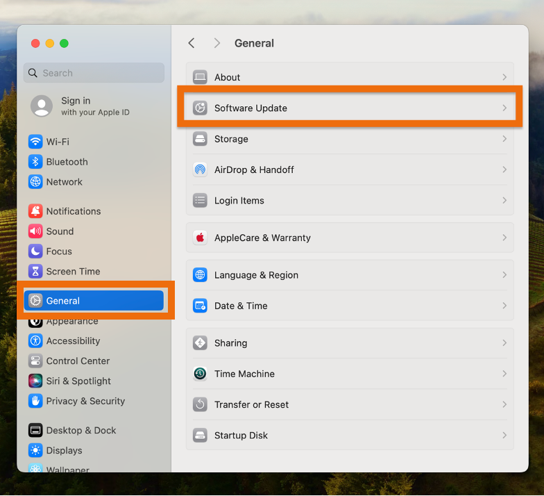This screenshot has width=544, height=496.
Task: Click the Storage drive icon
Action: click(x=200, y=139)
